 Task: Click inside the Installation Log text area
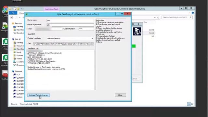click(x=61, y=70)
